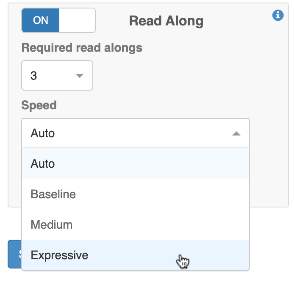The image size is (294, 285).
Task: Turn off the Read Along switch
Action: pyautogui.click(x=58, y=20)
